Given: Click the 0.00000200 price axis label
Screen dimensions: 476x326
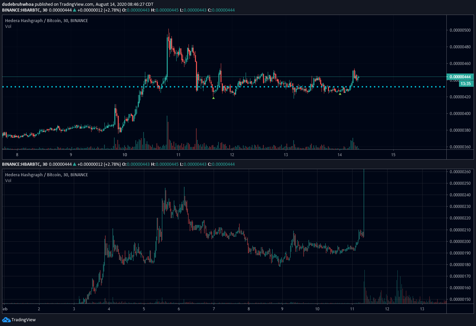Looking at the screenshot, I should pyautogui.click(x=460, y=242).
